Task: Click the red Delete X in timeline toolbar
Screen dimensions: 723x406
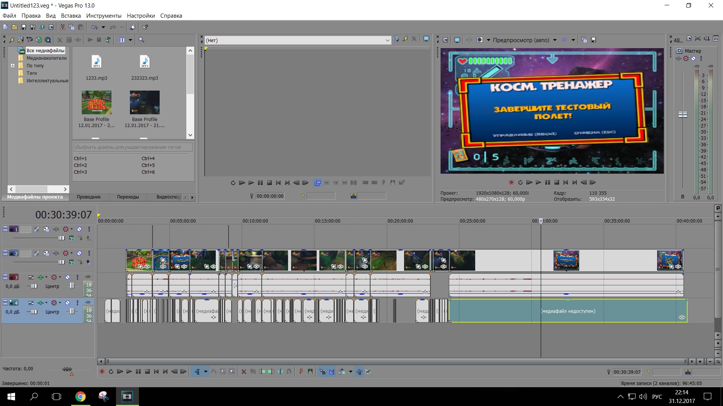Action: pos(244,371)
